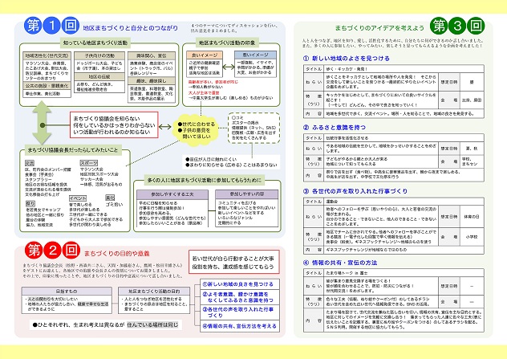507x359 pixels.
Task: Click the '趣味、趣味探し' box header
Action: pyautogui.click(x=152, y=80)
